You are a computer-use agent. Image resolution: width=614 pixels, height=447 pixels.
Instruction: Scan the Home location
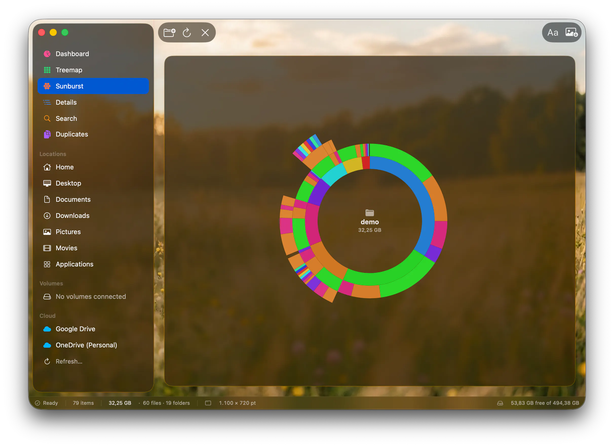point(93,167)
